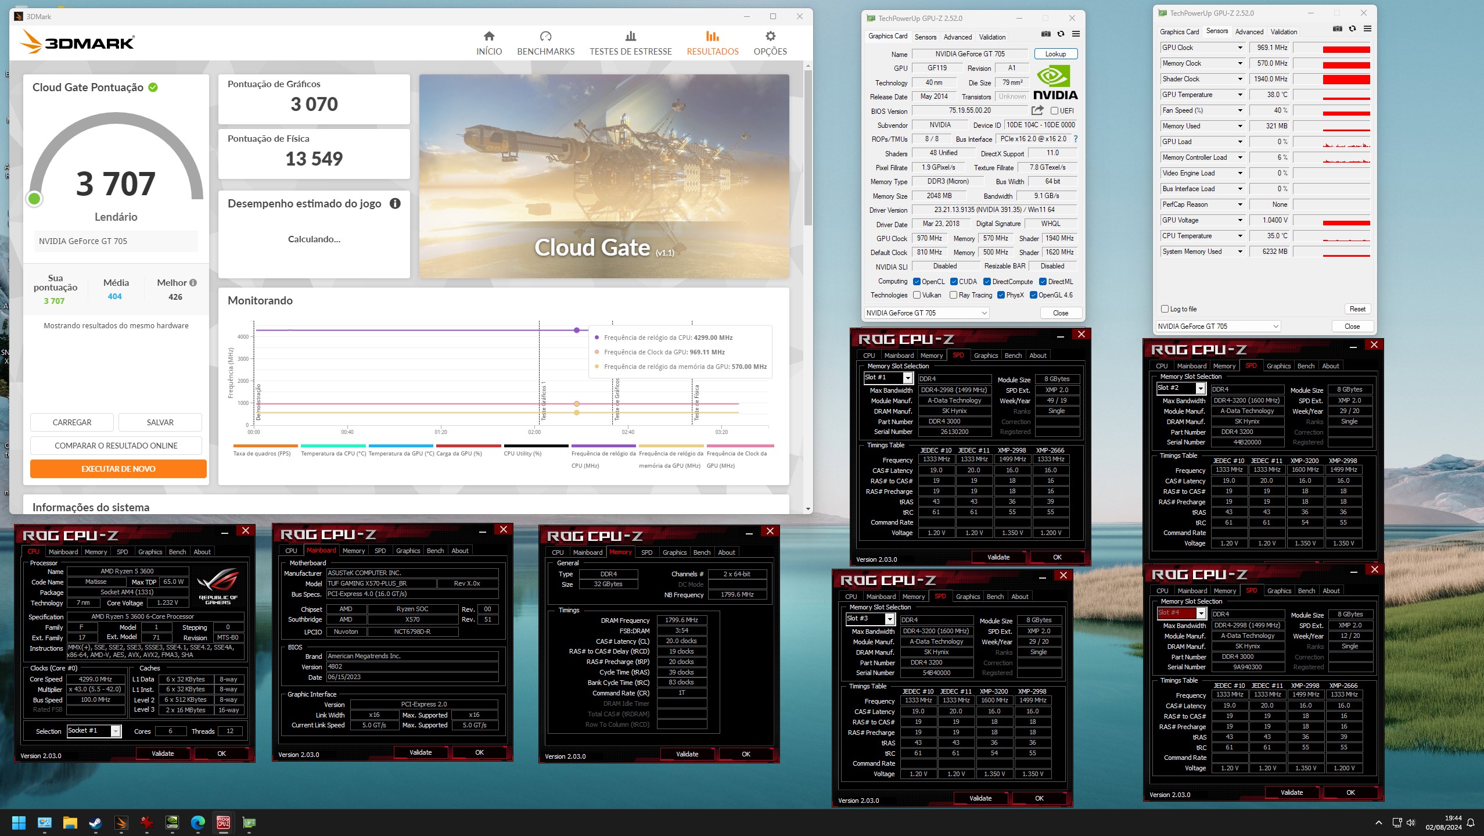This screenshot has width=1484, height=836.
Task: Switch to RESULTADOS tab in 3DMark
Action: pos(713,44)
